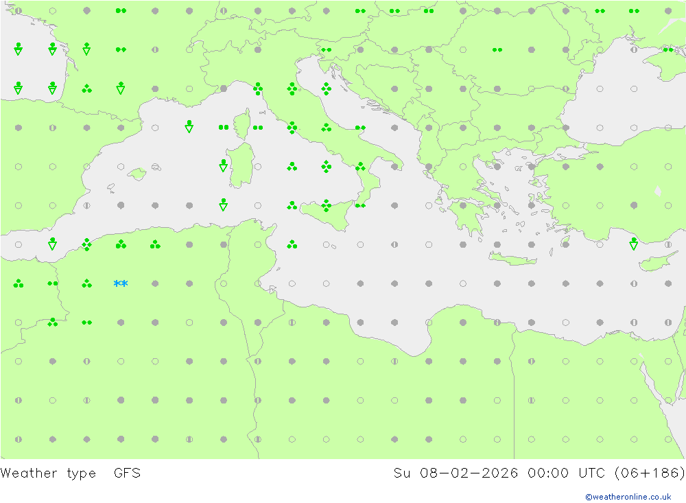Select the shower symbol in sea west of Corsica
Viewport: 686px width, 503px height.
189,126
